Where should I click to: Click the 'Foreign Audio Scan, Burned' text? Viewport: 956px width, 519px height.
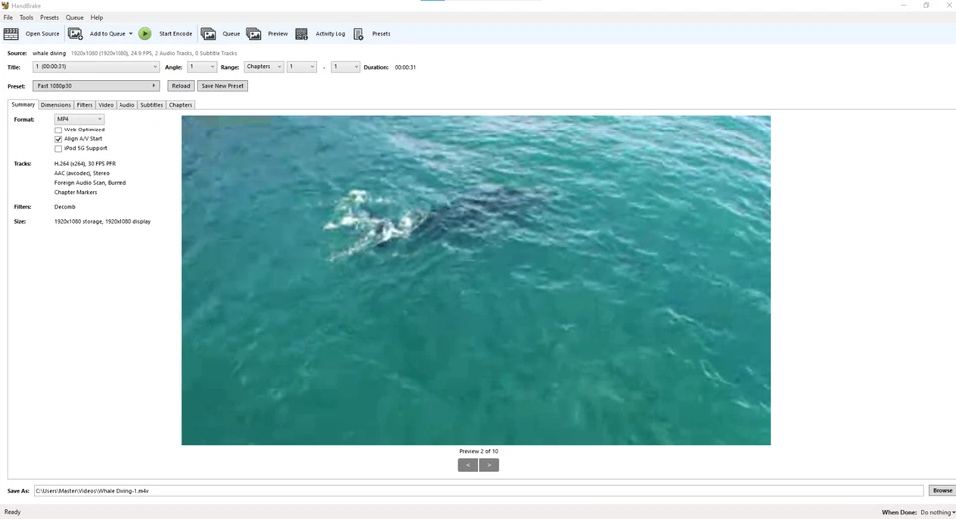[91, 183]
